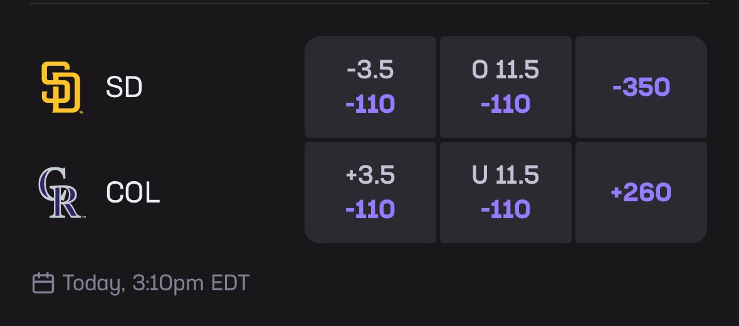
Task: Click the -110 odds under -3.5
Action: pos(370,103)
